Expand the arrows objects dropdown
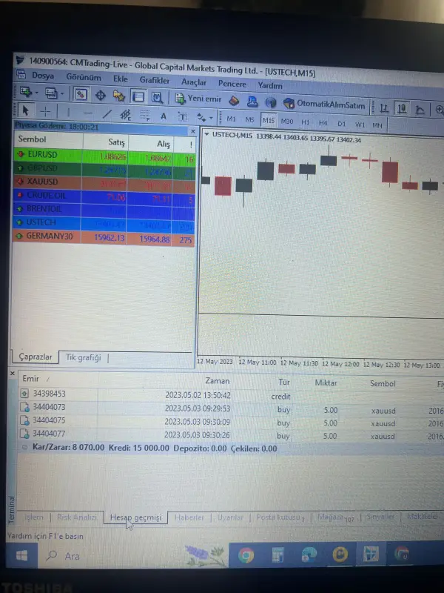 [x=211, y=118]
